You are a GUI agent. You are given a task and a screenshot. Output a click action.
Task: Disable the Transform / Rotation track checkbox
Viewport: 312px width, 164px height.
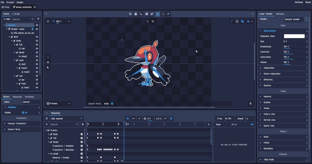81,150
